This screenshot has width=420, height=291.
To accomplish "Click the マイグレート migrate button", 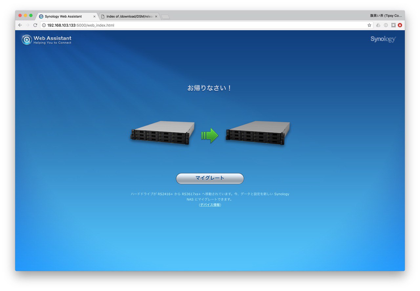I will 210,178.
